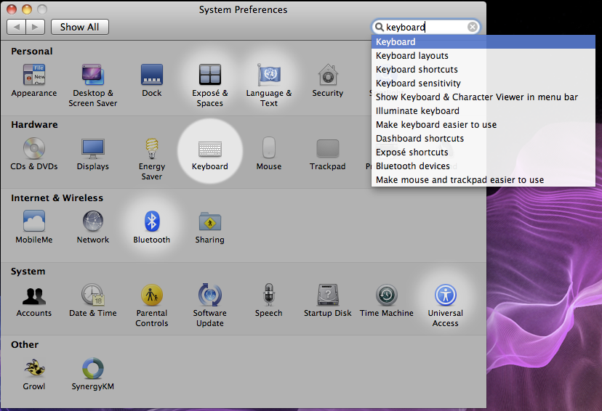Open the Appearance preference pane

pos(33,80)
